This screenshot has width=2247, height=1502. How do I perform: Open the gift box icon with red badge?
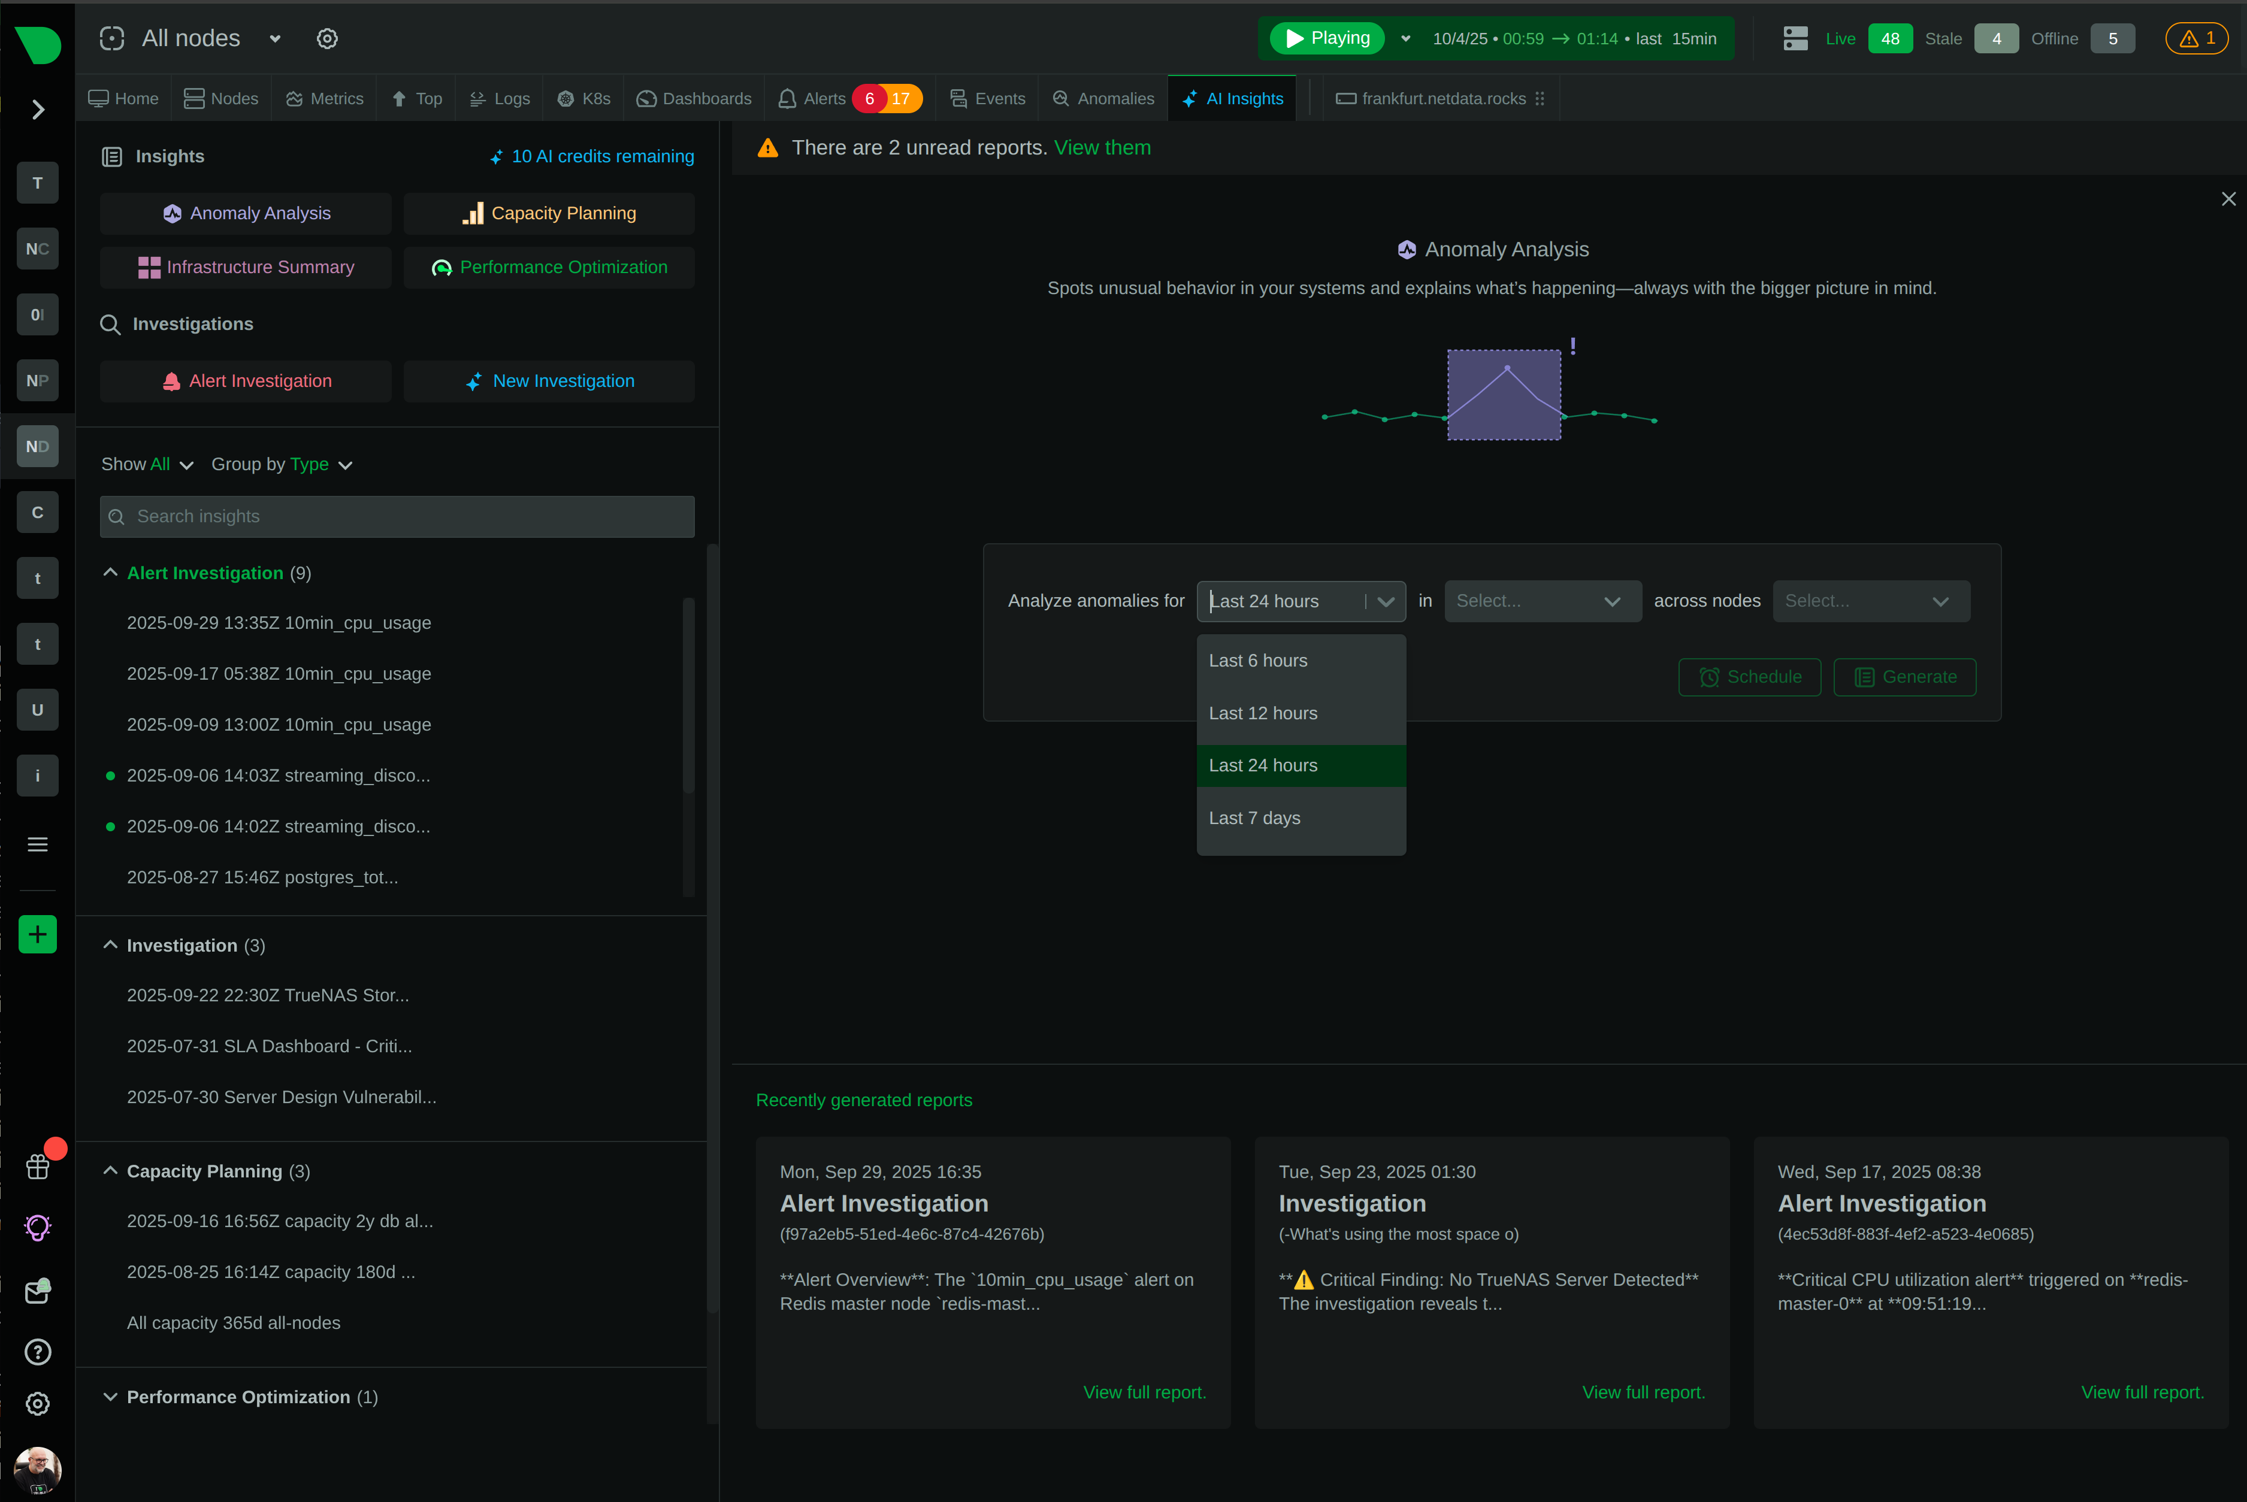coord(38,1166)
